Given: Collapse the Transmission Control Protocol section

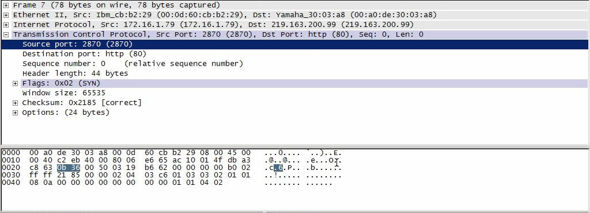Looking at the screenshot, I should pos(6,34).
